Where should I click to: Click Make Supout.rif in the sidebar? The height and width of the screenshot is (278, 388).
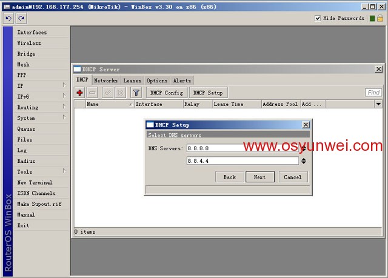41,204
